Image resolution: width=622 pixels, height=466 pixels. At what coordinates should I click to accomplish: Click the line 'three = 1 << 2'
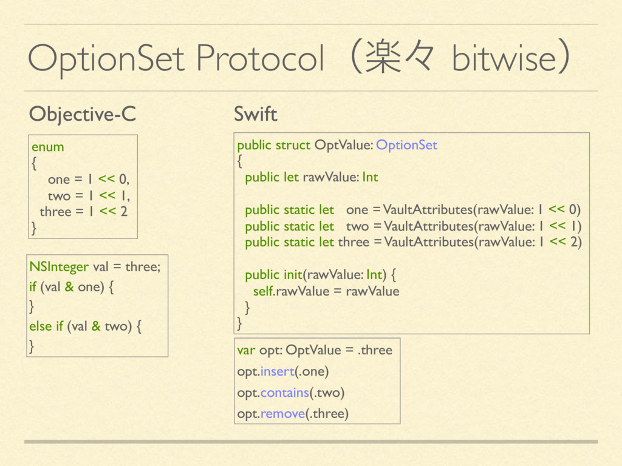(x=83, y=212)
